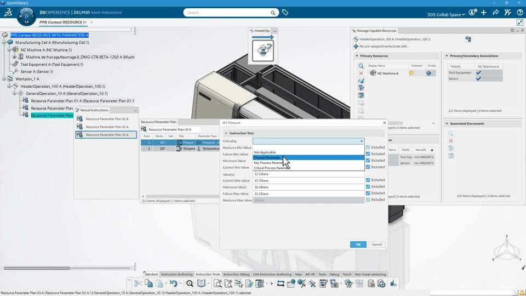Toggle Tool Equipment association checkmark
Screen dimensions: 526x296
tap(479, 72)
